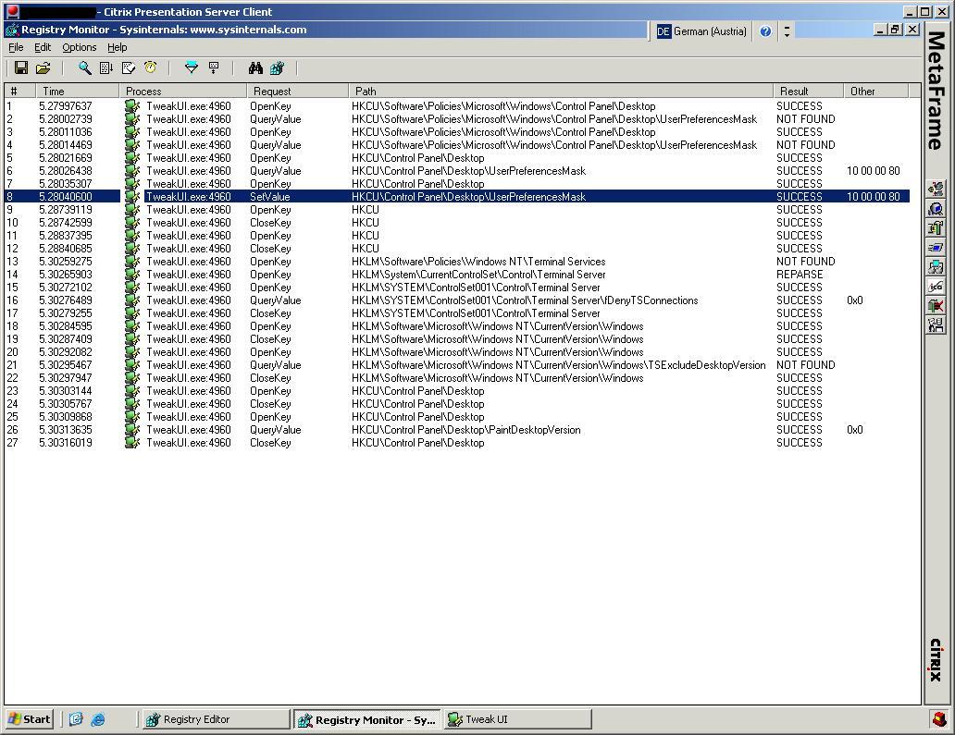
Task: Click the Open folder toolbar icon
Action: [x=43, y=67]
